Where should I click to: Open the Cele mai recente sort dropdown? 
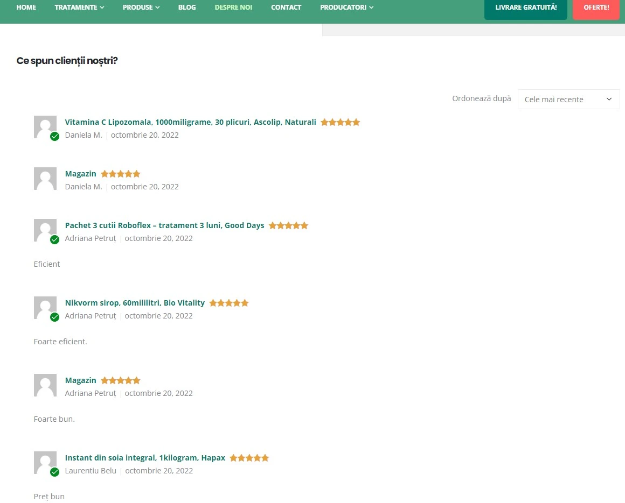[x=568, y=100]
